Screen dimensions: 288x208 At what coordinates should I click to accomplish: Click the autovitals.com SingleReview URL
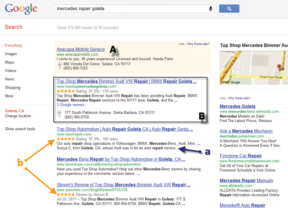click(x=92, y=190)
